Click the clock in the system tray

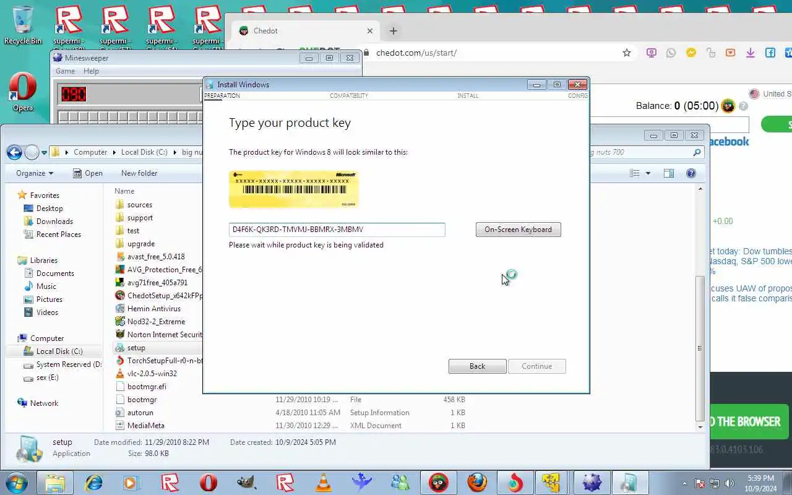point(760,483)
